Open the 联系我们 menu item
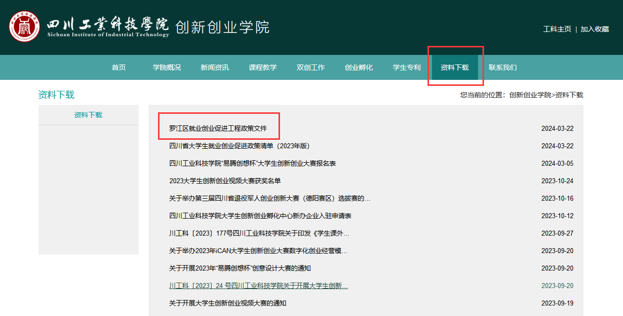This screenshot has width=623, height=316. pyautogui.click(x=502, y=67)
